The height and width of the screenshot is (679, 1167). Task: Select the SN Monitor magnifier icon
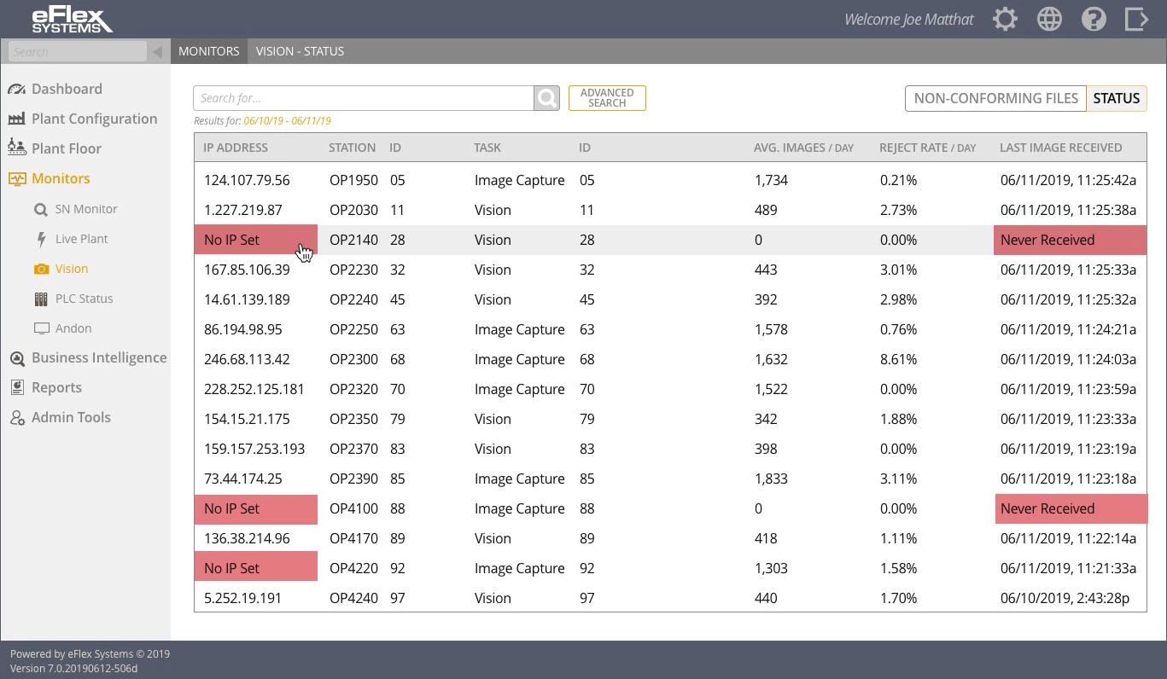tap(38, 208)
